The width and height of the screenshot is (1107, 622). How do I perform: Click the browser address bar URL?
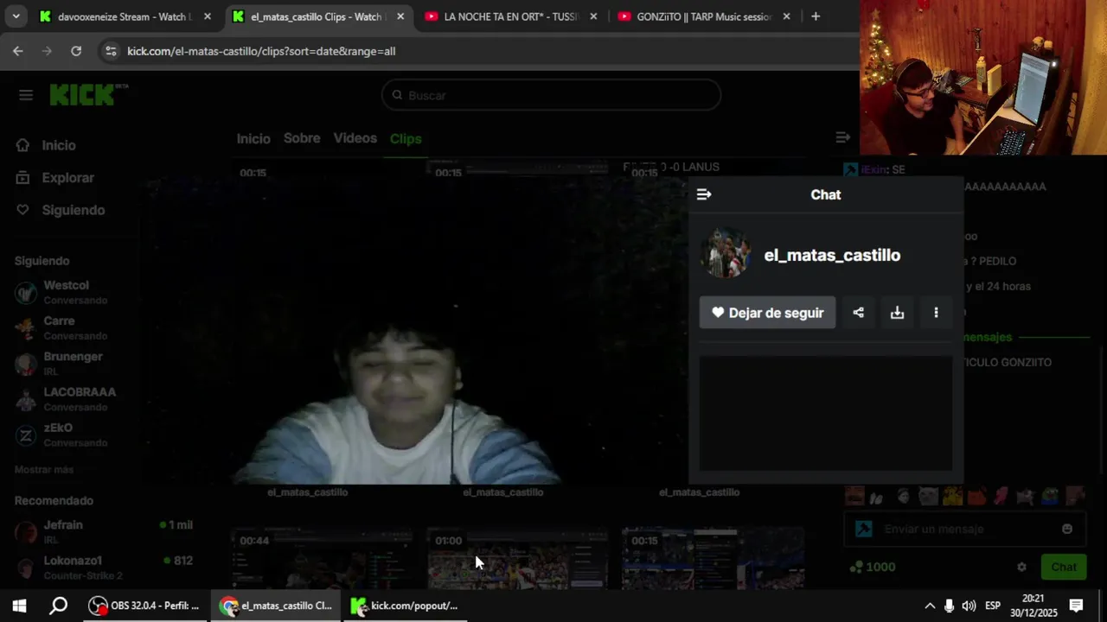261,51
